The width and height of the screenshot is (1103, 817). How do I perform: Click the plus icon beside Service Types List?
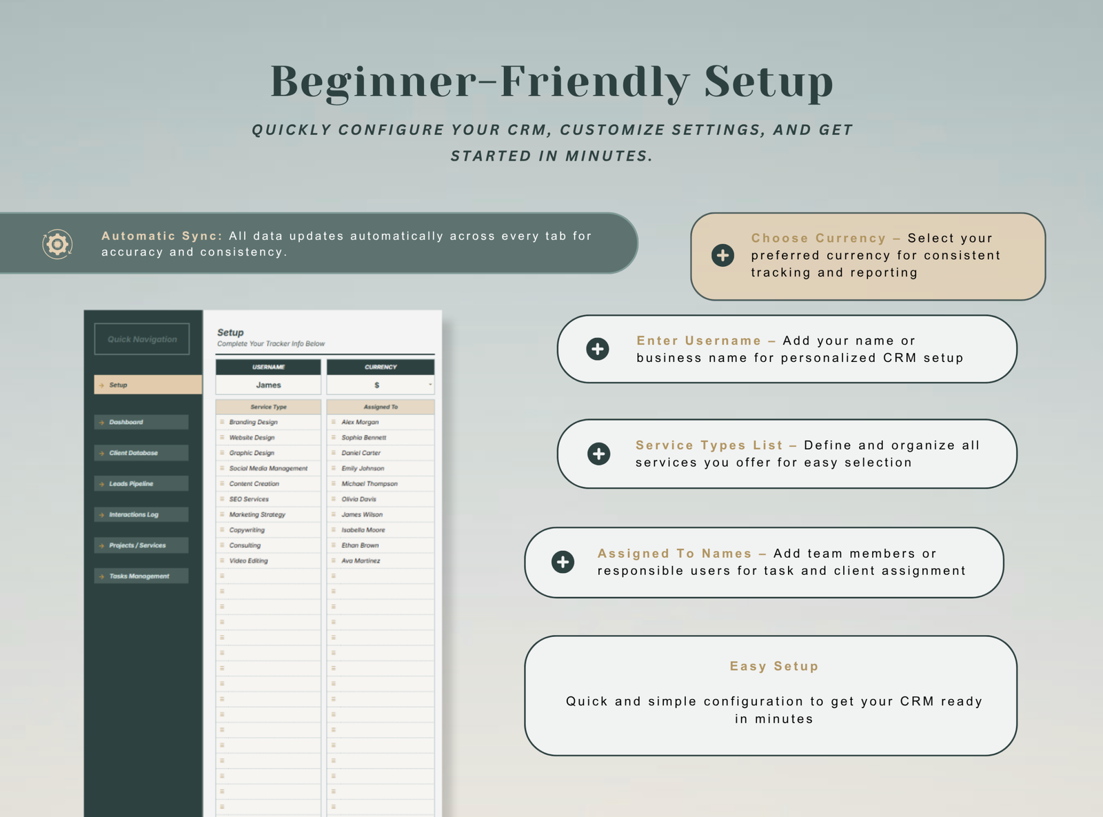[x=598, y=454]
